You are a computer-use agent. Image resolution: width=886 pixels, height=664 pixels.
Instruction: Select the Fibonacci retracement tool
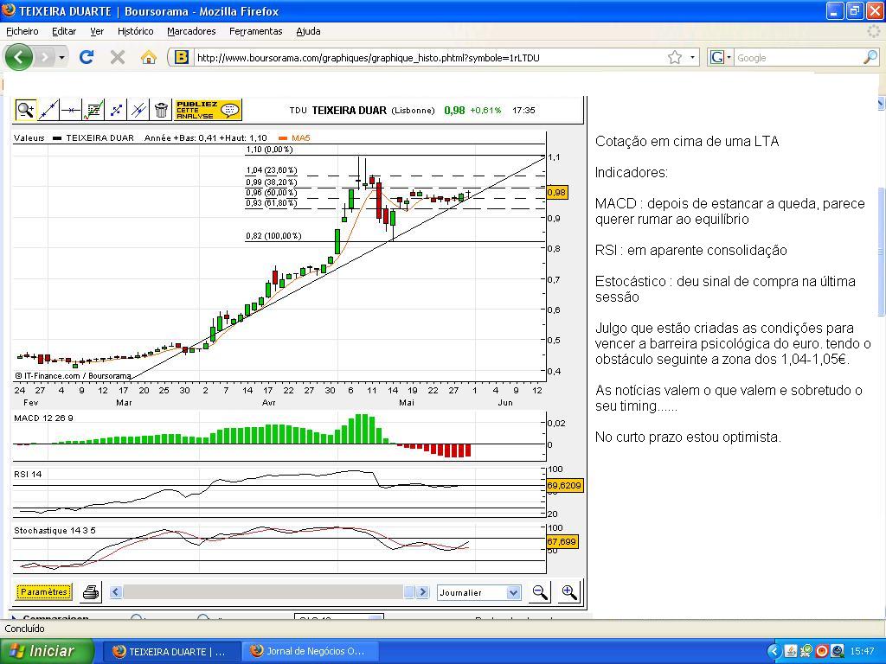93,110
